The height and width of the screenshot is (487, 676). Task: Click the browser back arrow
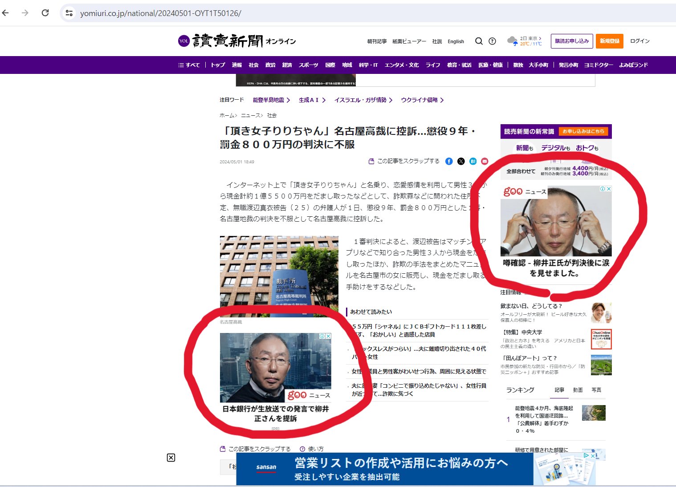coord(6,13)
